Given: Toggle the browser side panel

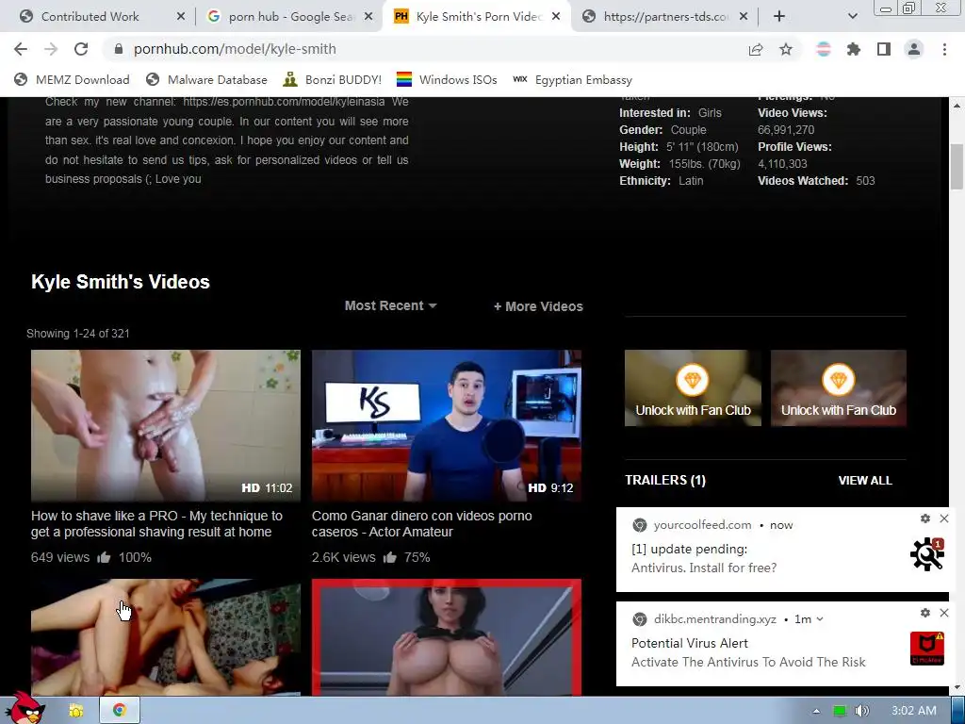Looking at the screenshot, I should click(x=884, y=49).
